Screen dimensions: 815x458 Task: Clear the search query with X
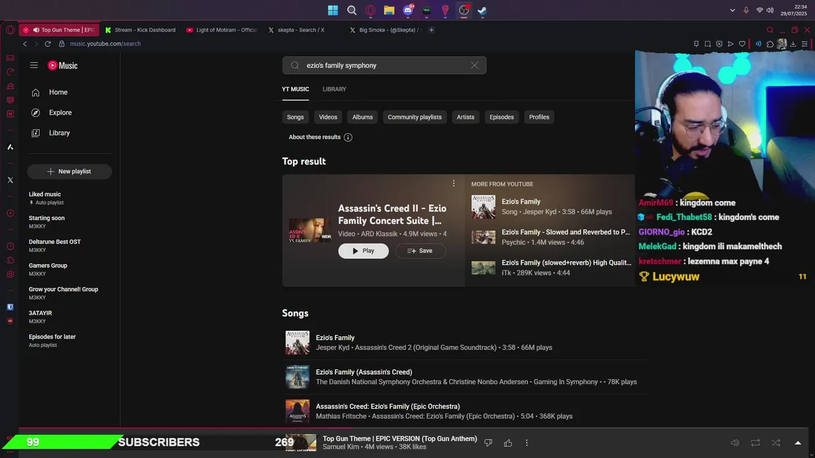(x=474, y=65)
